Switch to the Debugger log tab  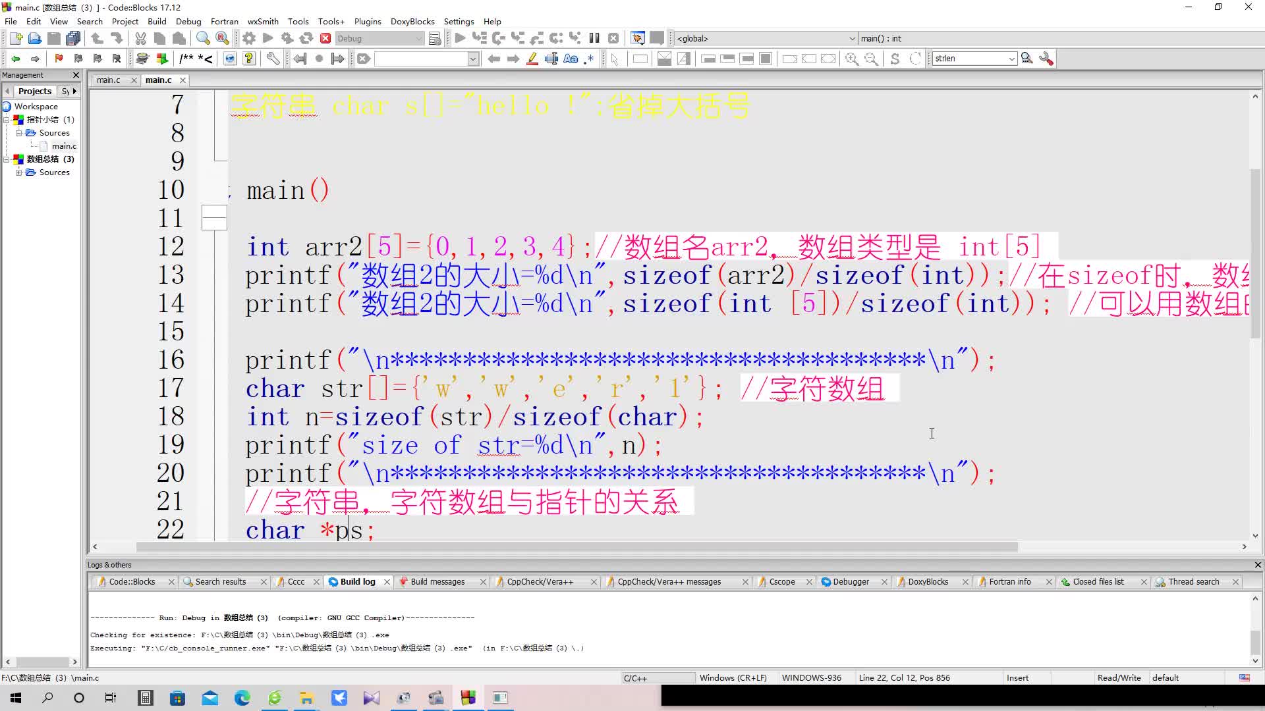click(851, 582)
